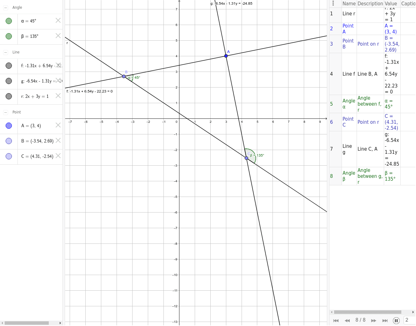Select row 6 Point C in protocol
Viewport: 416px width, 326px height.
tap(372, 122)
